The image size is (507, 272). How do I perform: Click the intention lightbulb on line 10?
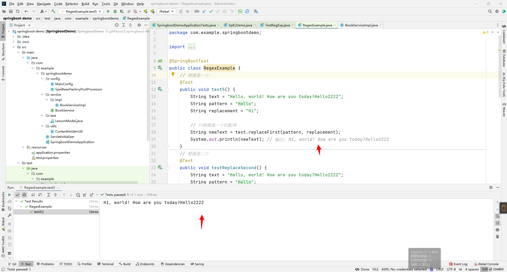point(173,74)
